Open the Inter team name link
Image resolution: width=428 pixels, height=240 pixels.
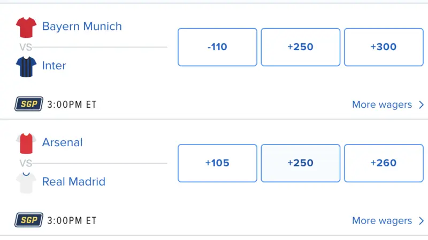(54, 66)
